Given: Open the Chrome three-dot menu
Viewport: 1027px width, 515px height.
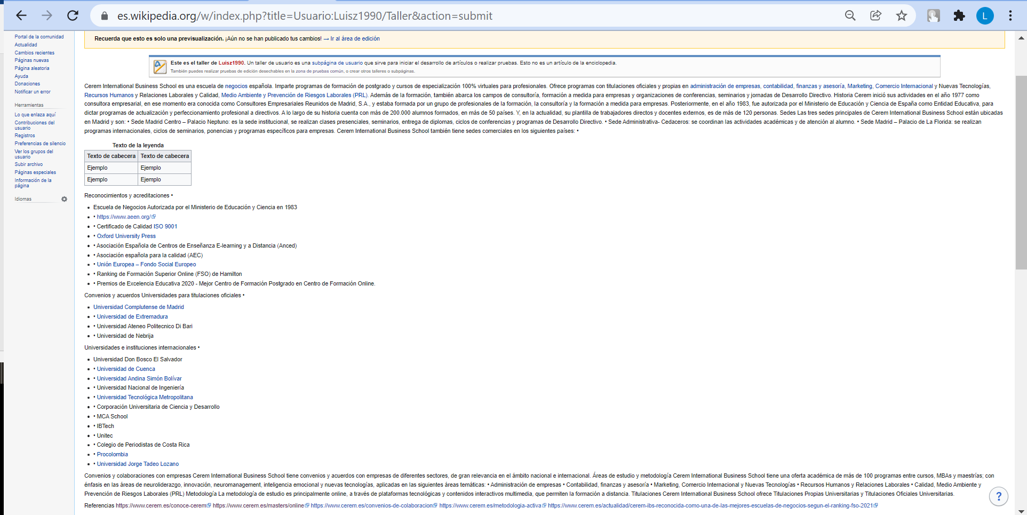Looking at the screenshot, I should tap(1010, 15).
